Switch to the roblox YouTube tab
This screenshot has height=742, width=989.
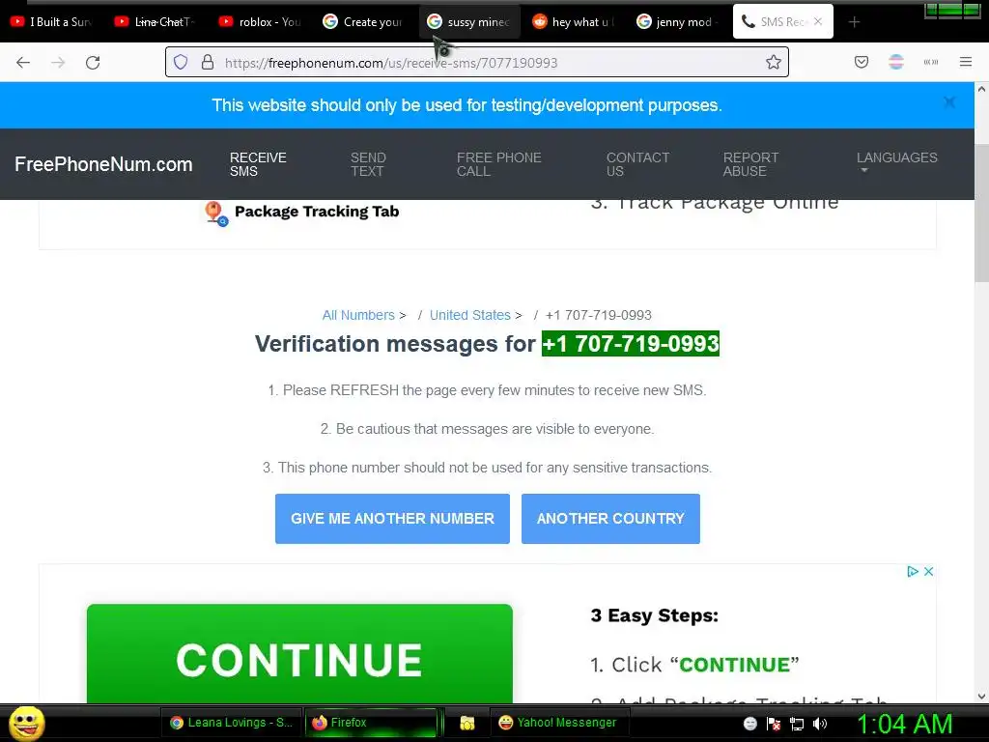pos(261,22)
